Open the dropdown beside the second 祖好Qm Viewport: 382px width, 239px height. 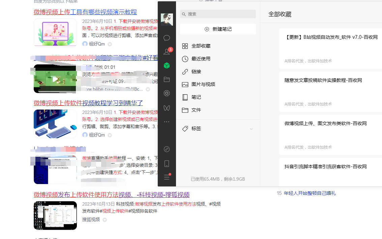[x=110, y=136]
